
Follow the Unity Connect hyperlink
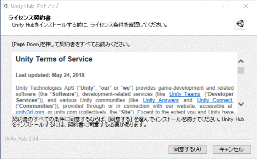(x=215, y=100)
